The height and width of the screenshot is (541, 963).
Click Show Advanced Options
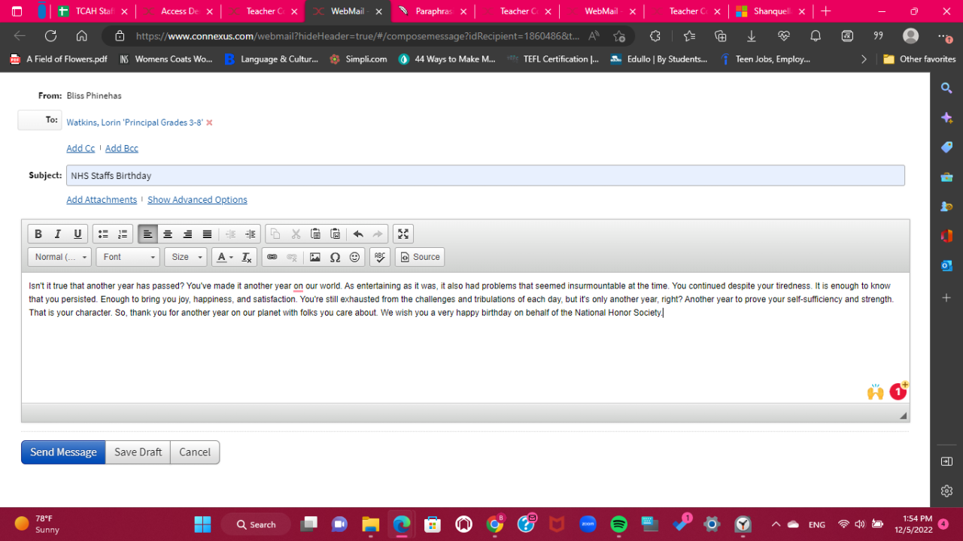coord(197,200)
